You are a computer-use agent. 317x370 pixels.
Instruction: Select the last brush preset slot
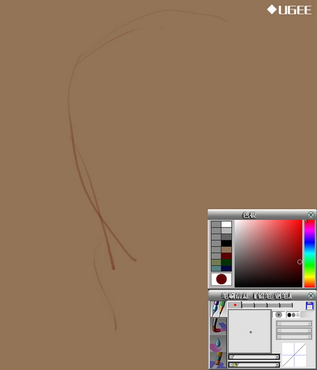click(287, 305)
